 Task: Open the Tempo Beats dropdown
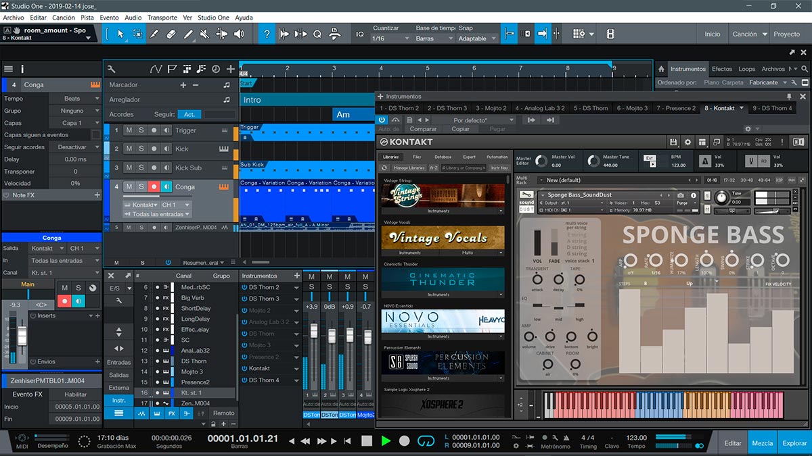click(75, 99)
